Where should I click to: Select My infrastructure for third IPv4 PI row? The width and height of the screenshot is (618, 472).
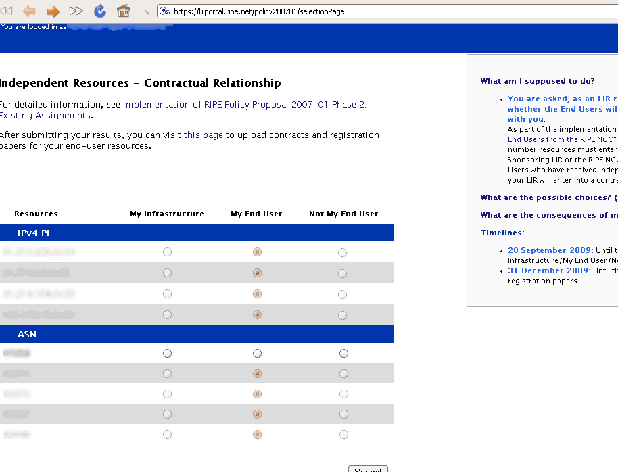click(x=168, y=293)
